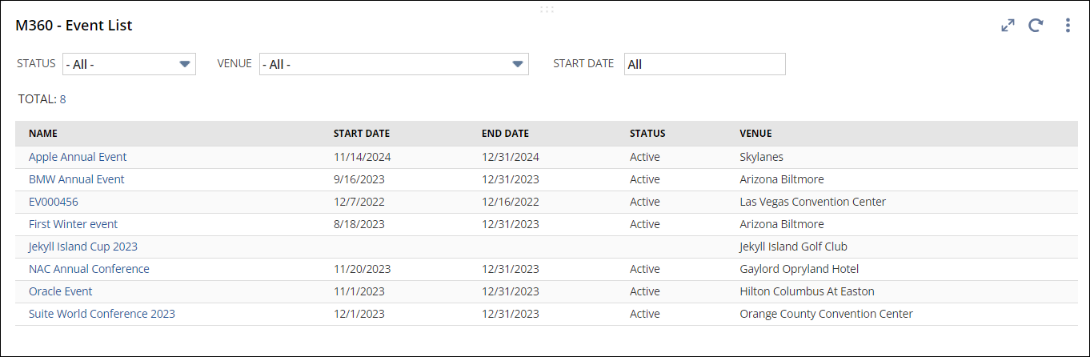Sort by the Name column header
Image resolution: width=1090 pixels, height=357 pixels.
tap(43, 134)
